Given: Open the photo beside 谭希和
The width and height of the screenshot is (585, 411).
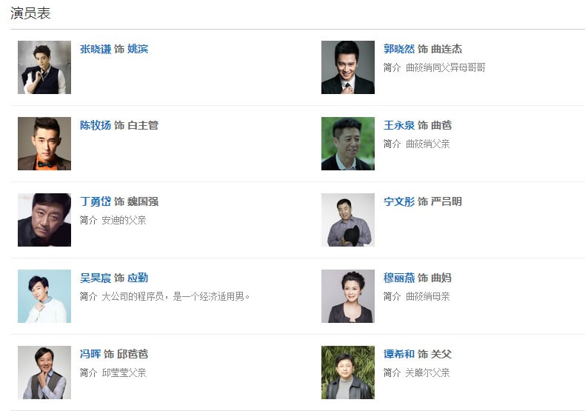Looking at the screenshot, I should [x=348, y=372].
